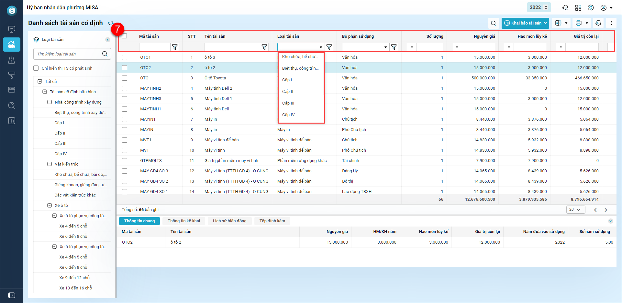
Task: Click the notification bell icon
Action: pyautogui.click(x=565, y=8)
